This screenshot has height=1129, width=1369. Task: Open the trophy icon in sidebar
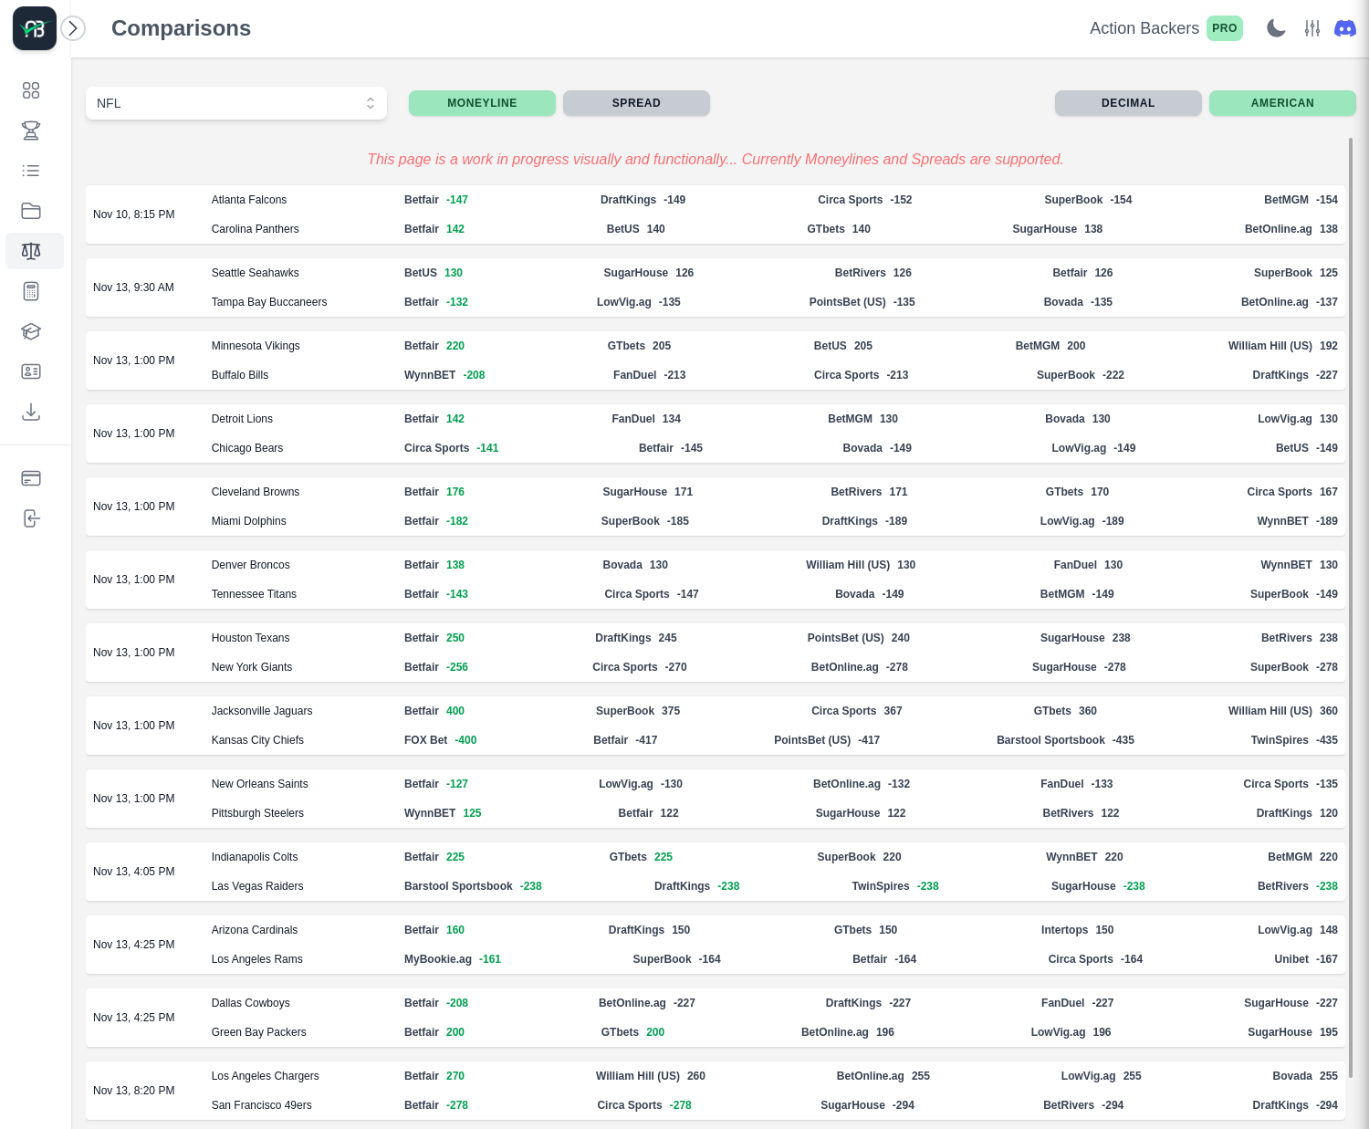click(31, 131)
